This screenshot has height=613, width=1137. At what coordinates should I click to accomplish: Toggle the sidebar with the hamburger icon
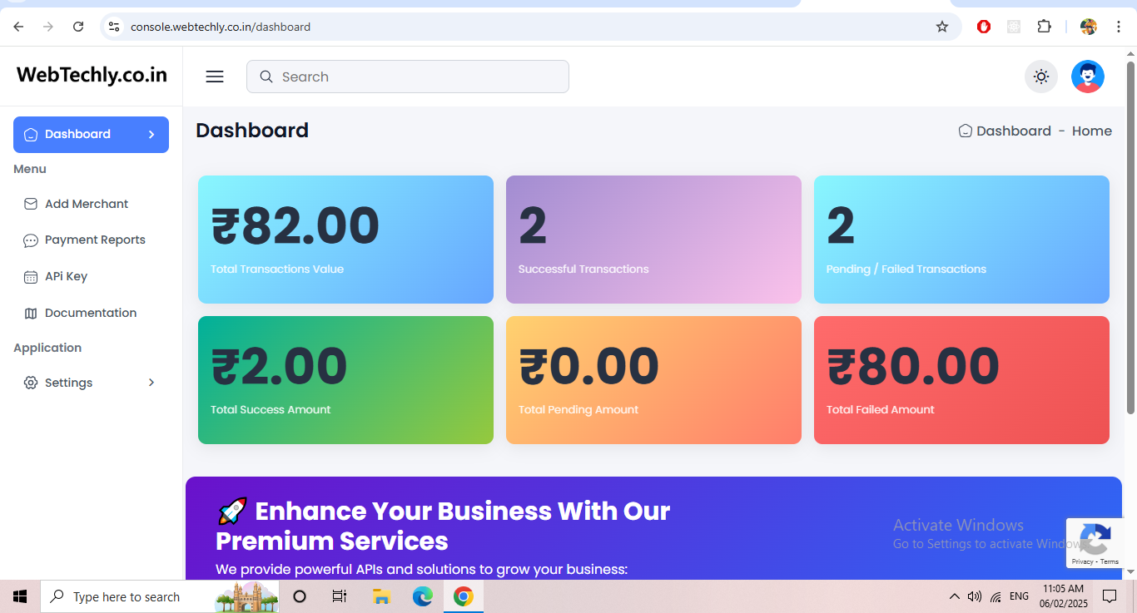click(x=214, y=76)
